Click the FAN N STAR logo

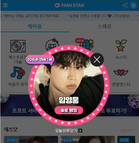(69, 5)
